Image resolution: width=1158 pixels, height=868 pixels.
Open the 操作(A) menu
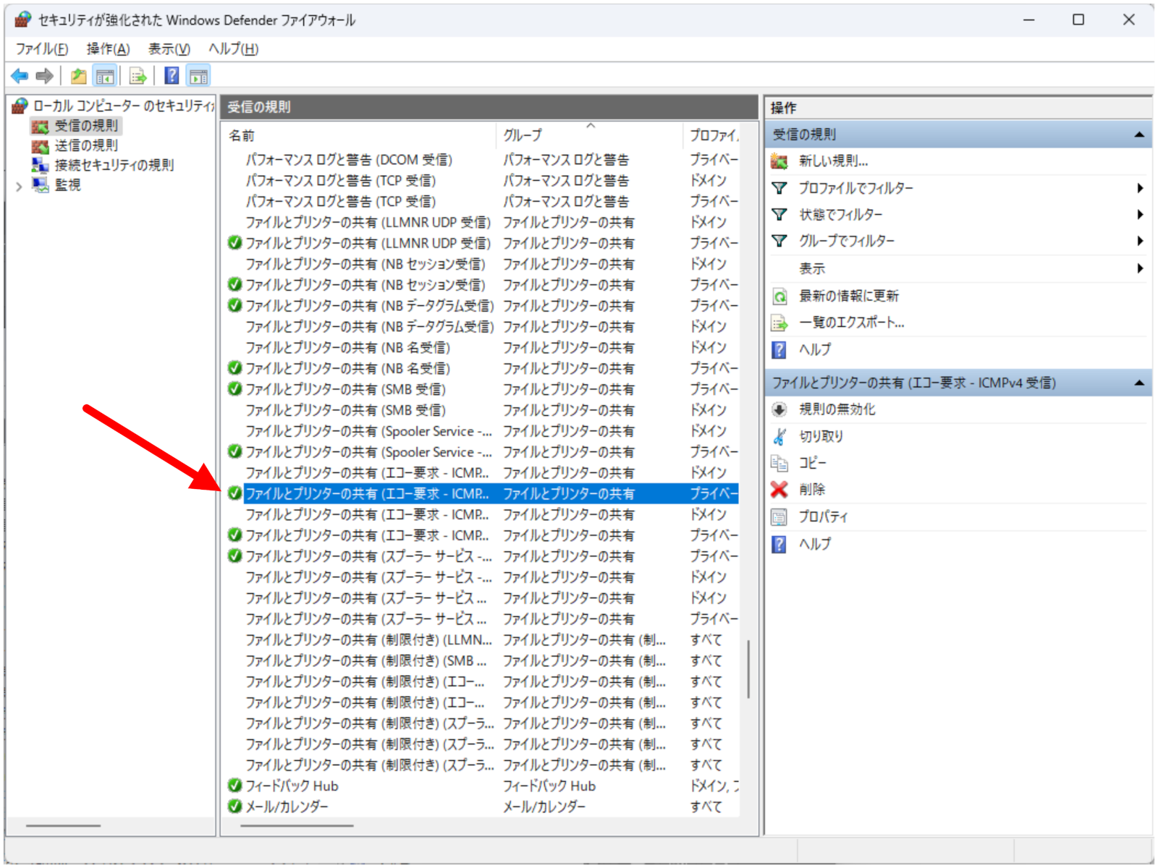[x=108, y=48]
